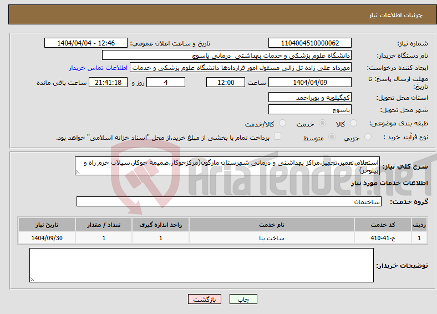
Task: Click the buyer organization name field
Action: click(227, 55)
